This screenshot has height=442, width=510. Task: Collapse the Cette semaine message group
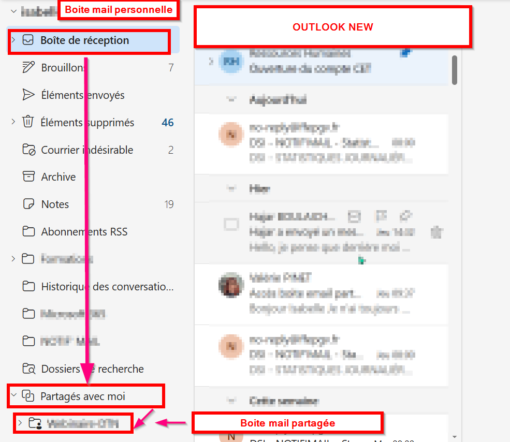(231, 401)
